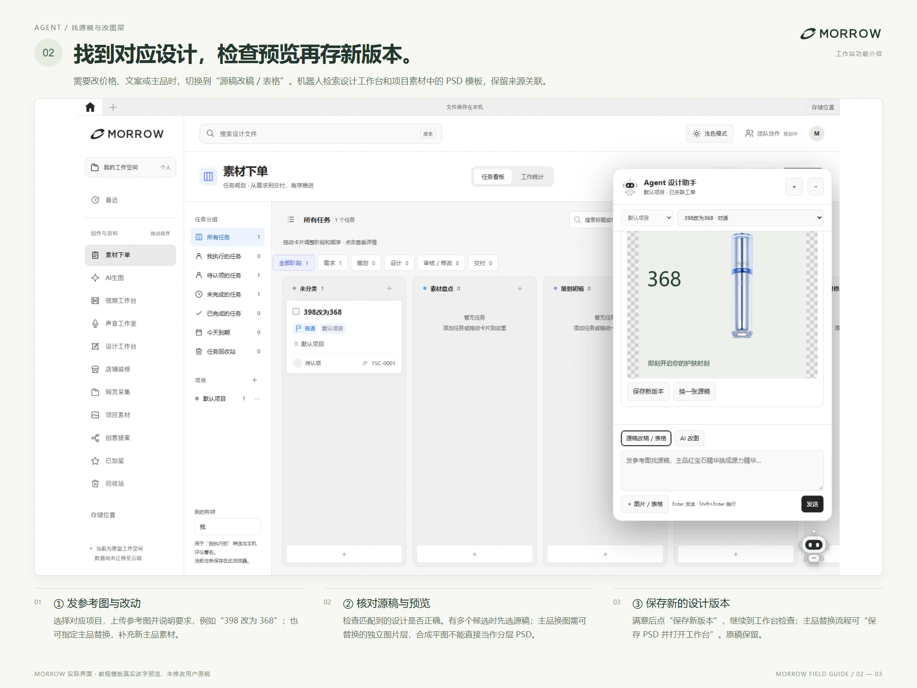Toggle 浅色模式 theme switch

pyautogui.click(x=710, y=134)
